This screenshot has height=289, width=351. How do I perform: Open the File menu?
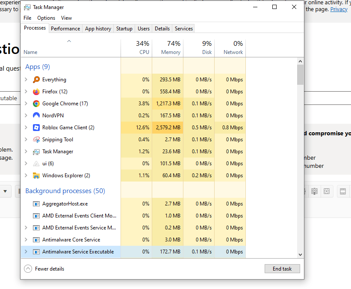click(27, 18)
